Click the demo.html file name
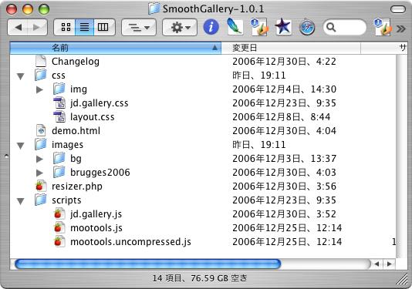Image resolution: width=412 pixels, height=289 pixels. pos(76,131)
